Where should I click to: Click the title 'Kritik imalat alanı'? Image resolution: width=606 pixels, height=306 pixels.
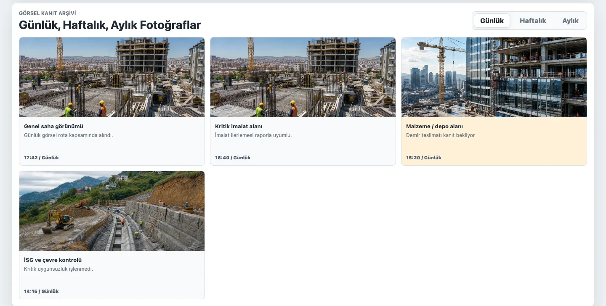click(239, 126)
